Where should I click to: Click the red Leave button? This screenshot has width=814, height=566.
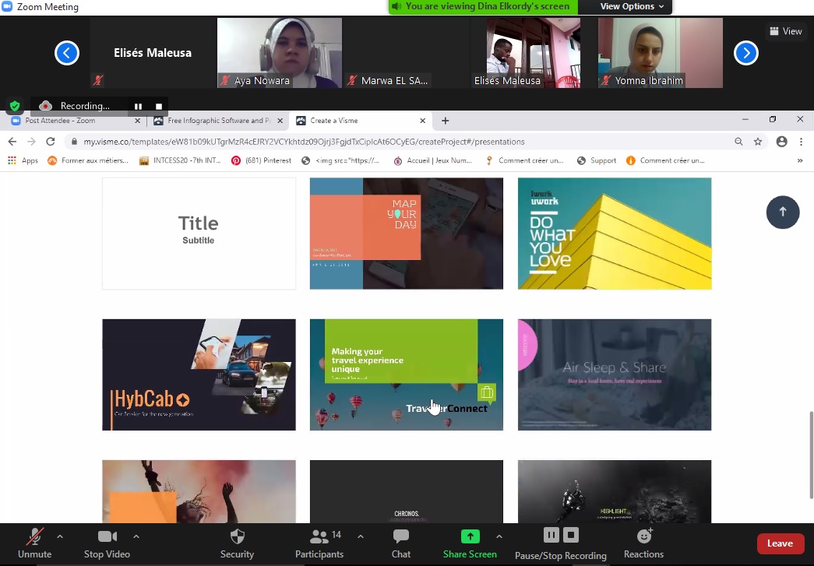(780, 543)
